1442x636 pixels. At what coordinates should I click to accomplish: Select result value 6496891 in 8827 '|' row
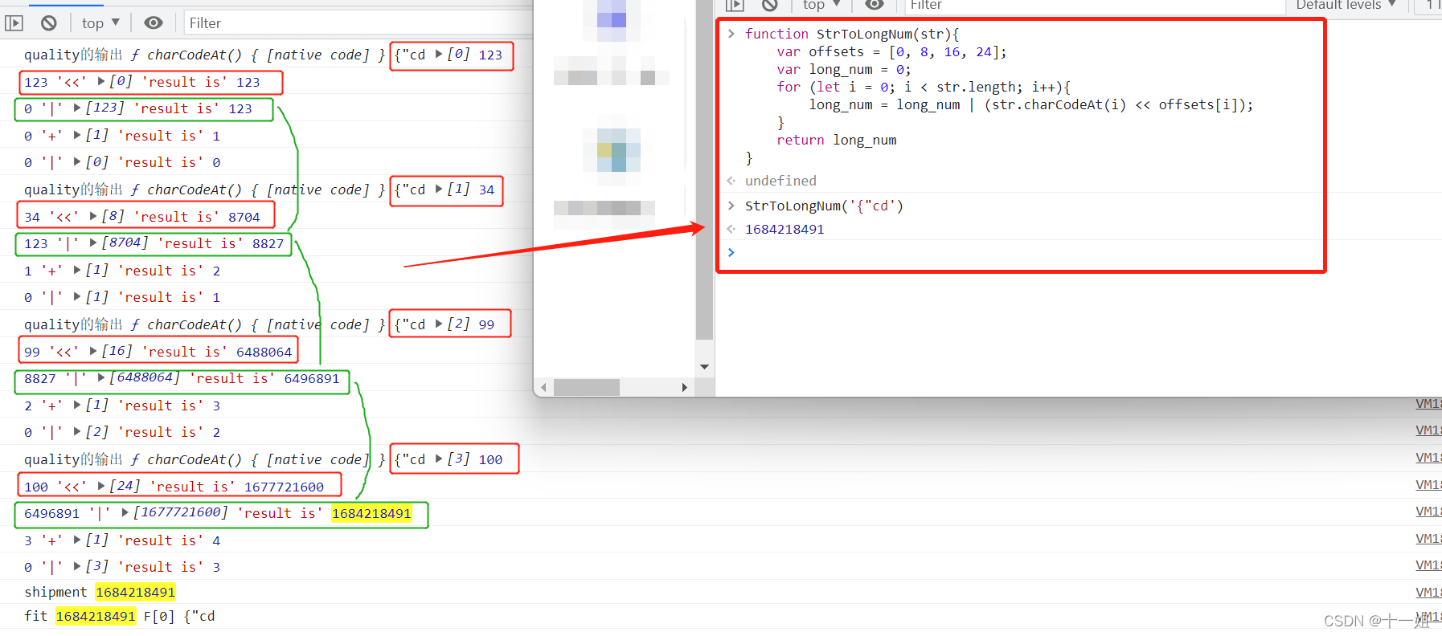[x=312, y=378]
